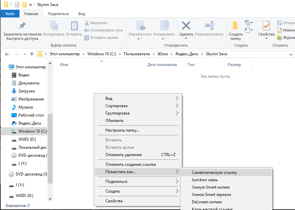295x210 pixels.
Task: Click the Переименовать icon
Action: point(209,25)
